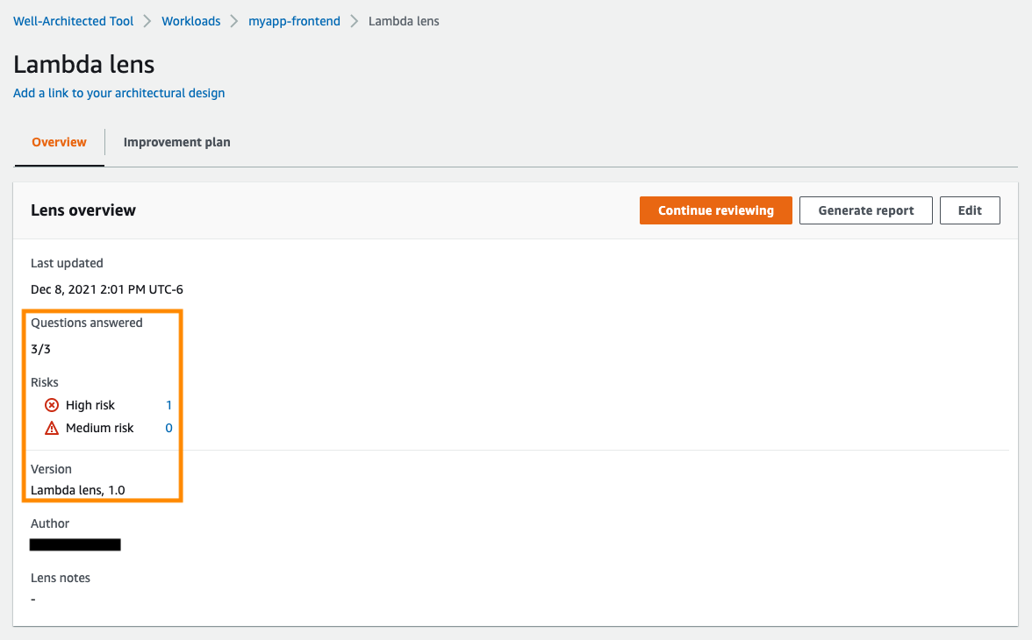The width and height of the screenshot is (1032, 640).
Task: Click the High risk label
Action: (90, 405)
